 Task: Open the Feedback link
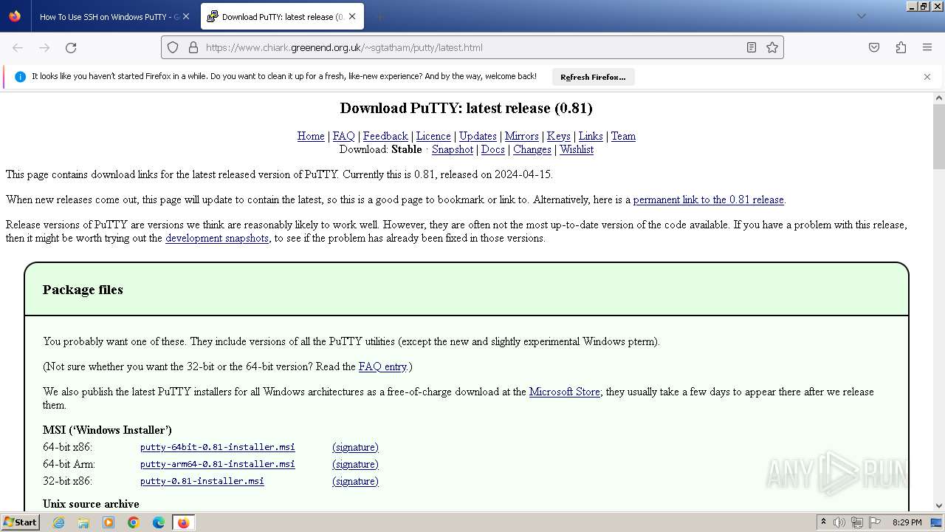click(385, 136)
